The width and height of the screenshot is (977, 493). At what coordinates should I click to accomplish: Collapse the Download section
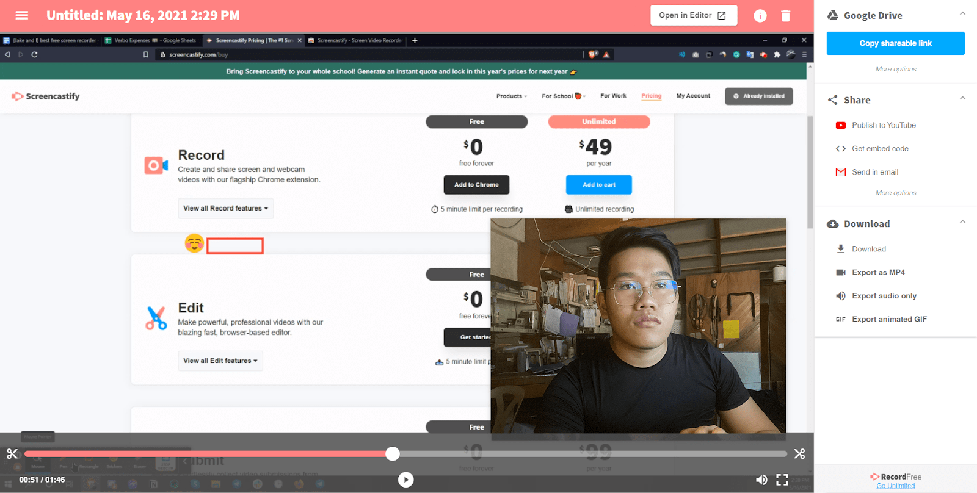point(962,222)
